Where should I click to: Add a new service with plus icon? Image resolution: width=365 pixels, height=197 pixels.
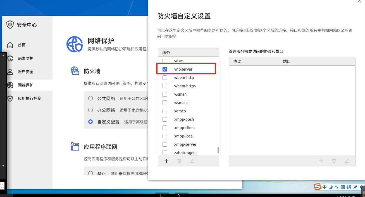pyautogui.click(x=166, y=161)
